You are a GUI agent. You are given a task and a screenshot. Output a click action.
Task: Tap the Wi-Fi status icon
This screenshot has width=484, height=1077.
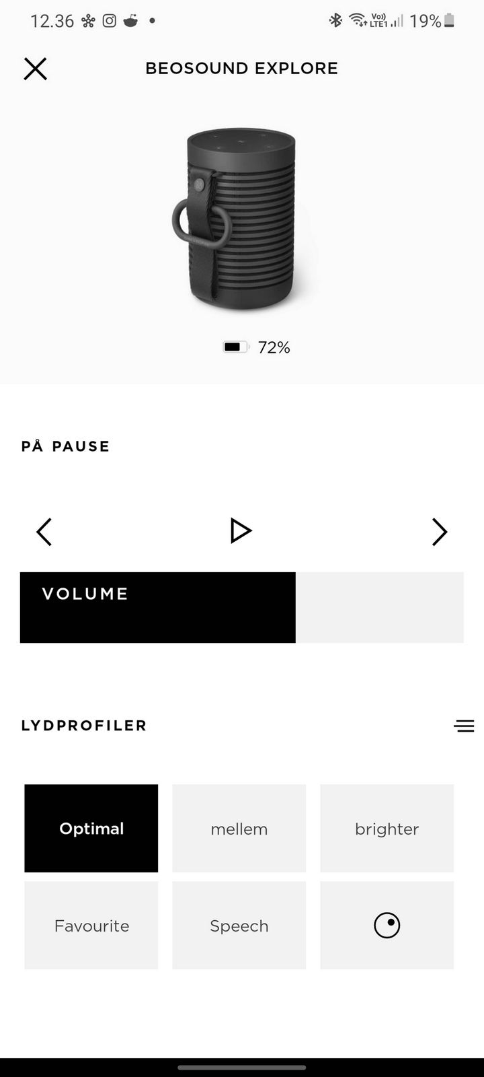point(357,20)
